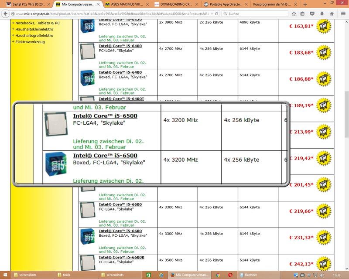The width and height of the screenshot is (349, 279).
Task: Click the Core i3 boxed product thumbnail
Action: pos(88,26)
